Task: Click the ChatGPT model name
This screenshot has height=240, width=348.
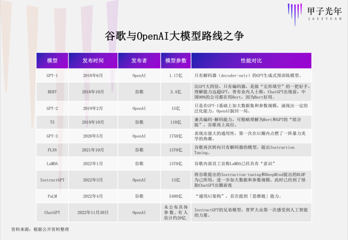Action: point(52,212)
